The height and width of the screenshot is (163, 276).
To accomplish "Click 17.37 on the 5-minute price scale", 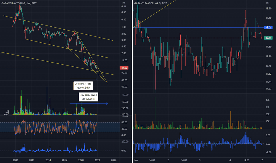I will click(x=268, y=89).
